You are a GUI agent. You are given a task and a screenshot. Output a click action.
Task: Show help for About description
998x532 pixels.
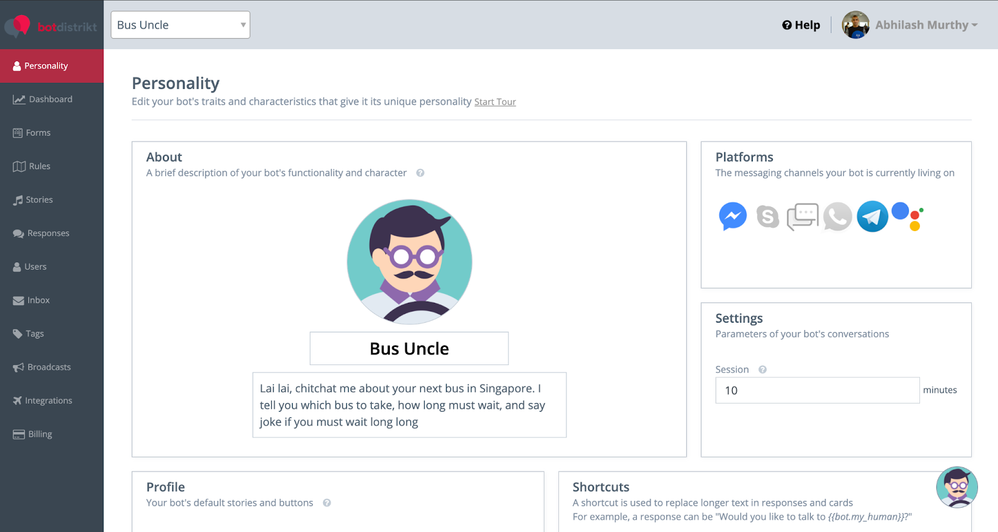(x=420, y=173)
